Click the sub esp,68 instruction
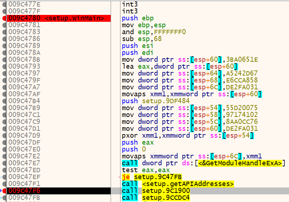289x202 pixels. [x=142, y=39]
